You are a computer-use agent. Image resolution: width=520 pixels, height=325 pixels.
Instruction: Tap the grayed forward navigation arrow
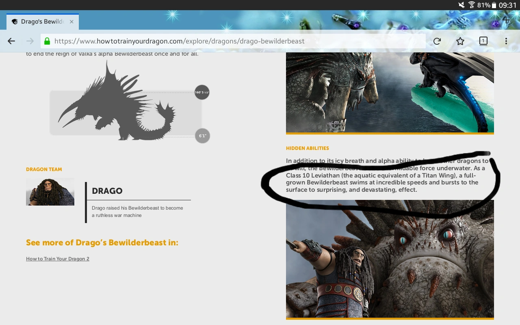pos(30,41)
